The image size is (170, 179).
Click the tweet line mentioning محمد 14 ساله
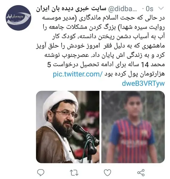click(106, 65)
